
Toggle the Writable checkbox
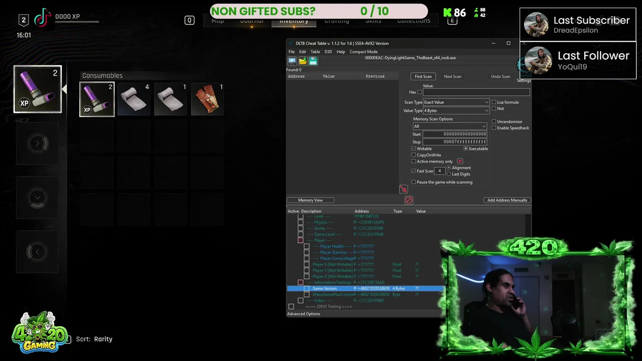(414, 148)
